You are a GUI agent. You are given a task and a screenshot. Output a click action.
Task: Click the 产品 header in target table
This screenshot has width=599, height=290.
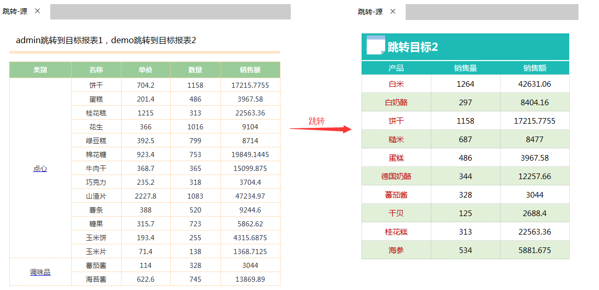396,68
